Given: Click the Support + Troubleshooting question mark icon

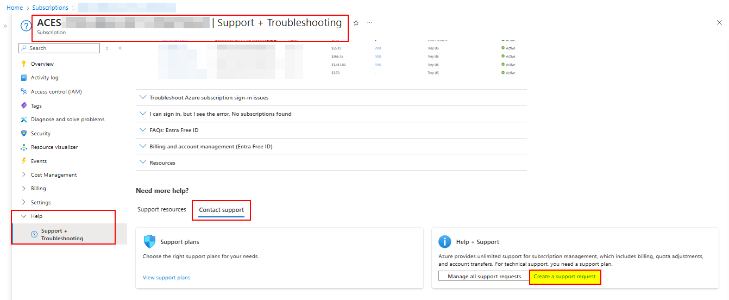Looking at the screenshot, I should pos(34,235).
